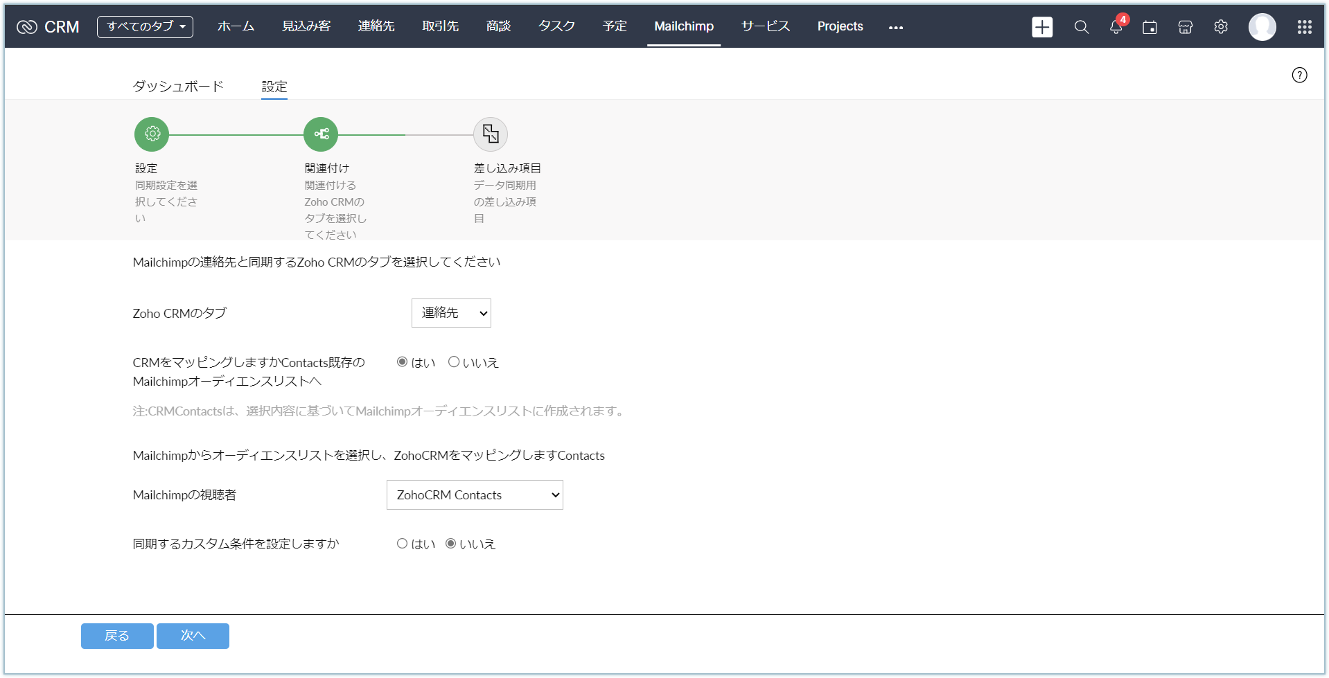Expand the more tabs ellipsis menu
The width and height of the screenshot is (1329, 678).
[x=896, y=27]
